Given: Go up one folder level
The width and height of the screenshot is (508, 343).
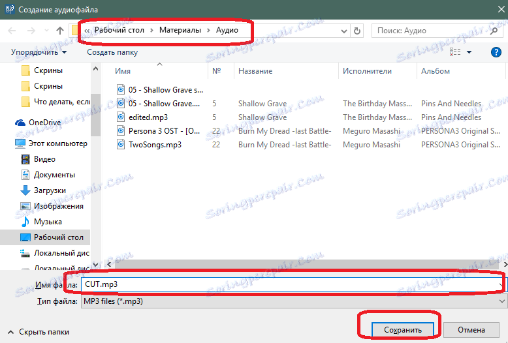Looking at the screenshot, I should click(x=60, y=31).
